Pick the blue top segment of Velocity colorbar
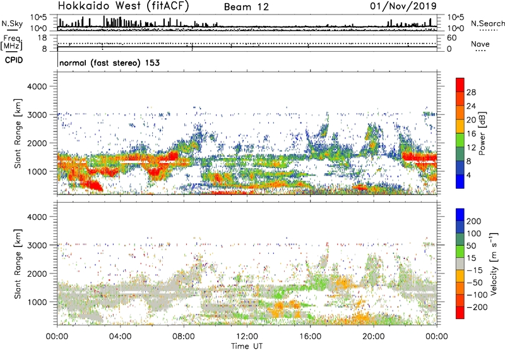This screenshot has height=350, width=505. pyautogui.click(x=460, y=215)
